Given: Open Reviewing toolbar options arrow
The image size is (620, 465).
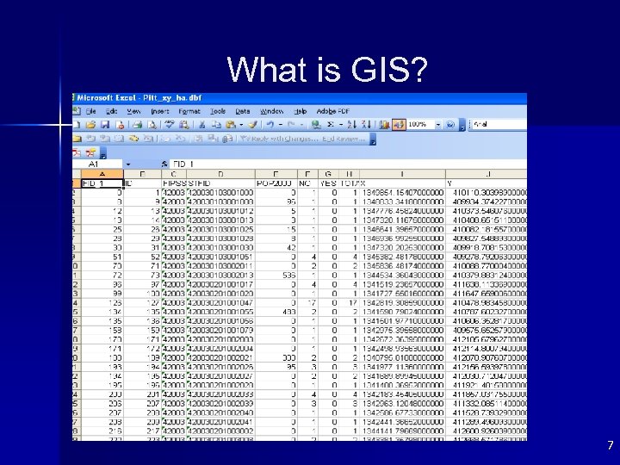Looking at the screenshot, I should [x=373, y=139].
